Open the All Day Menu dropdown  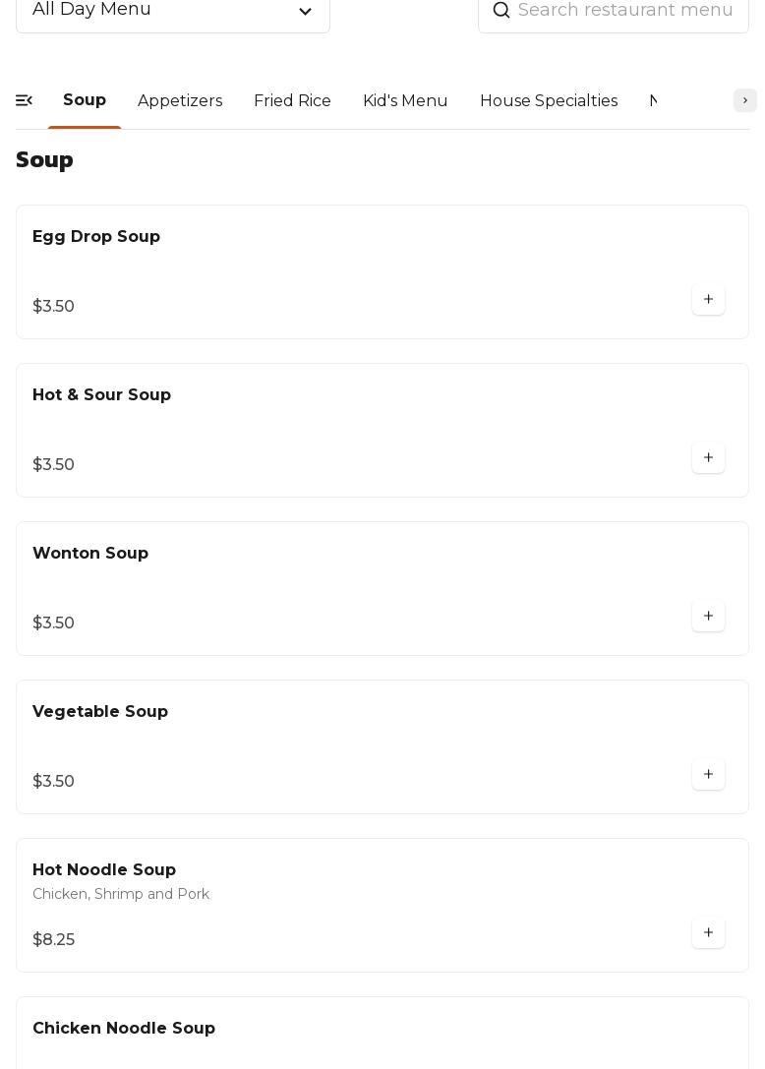[x=172, y=11]
